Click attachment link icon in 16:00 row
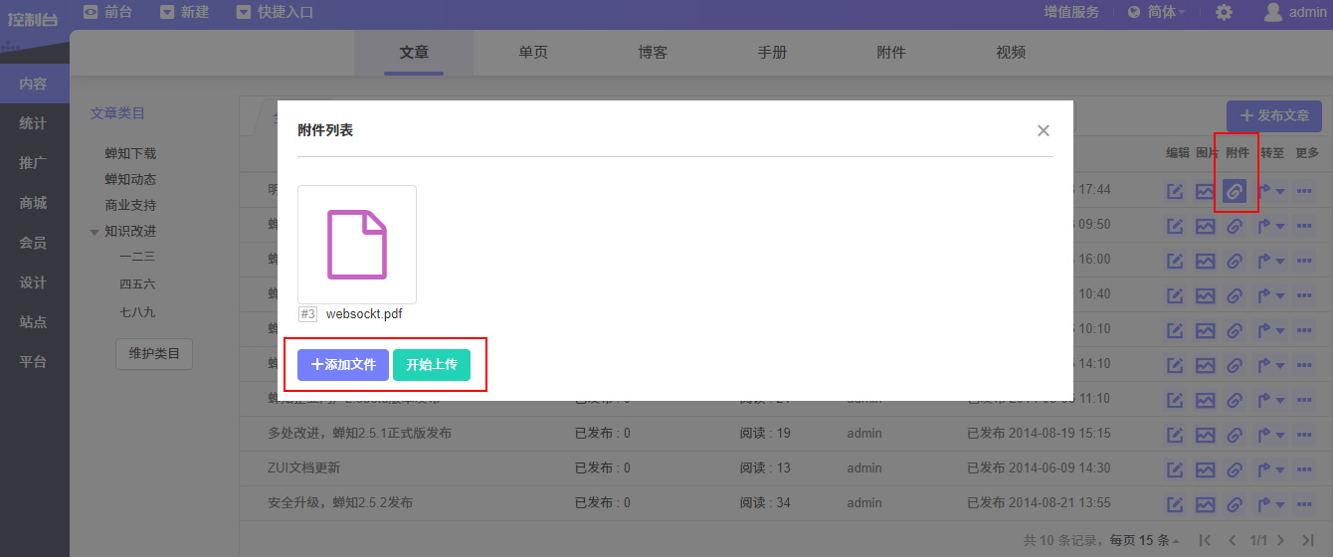Image resolution: width=1333 pixels, height=557 pixels. tap(1234, 261)
